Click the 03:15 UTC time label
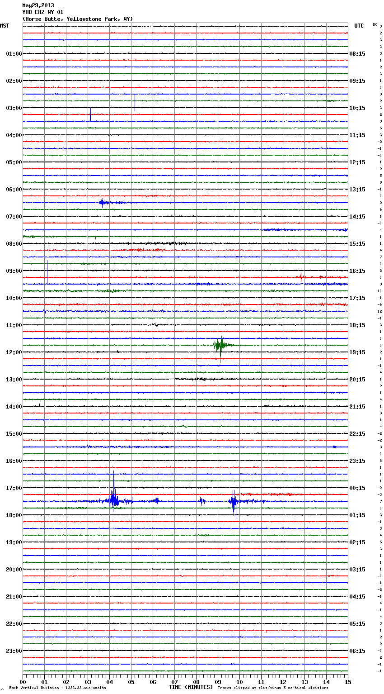The width and height of the screenshot is (384, 694). pyautogui.click(x=357, y=570)
